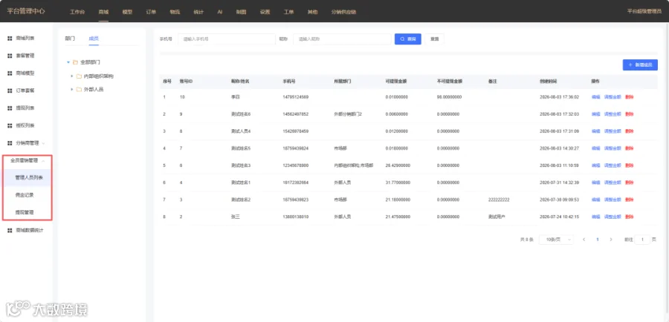The height and width of the screenshot is (322, 669).
Task: Click the 平台管理中心 header title
Action: 26,10
